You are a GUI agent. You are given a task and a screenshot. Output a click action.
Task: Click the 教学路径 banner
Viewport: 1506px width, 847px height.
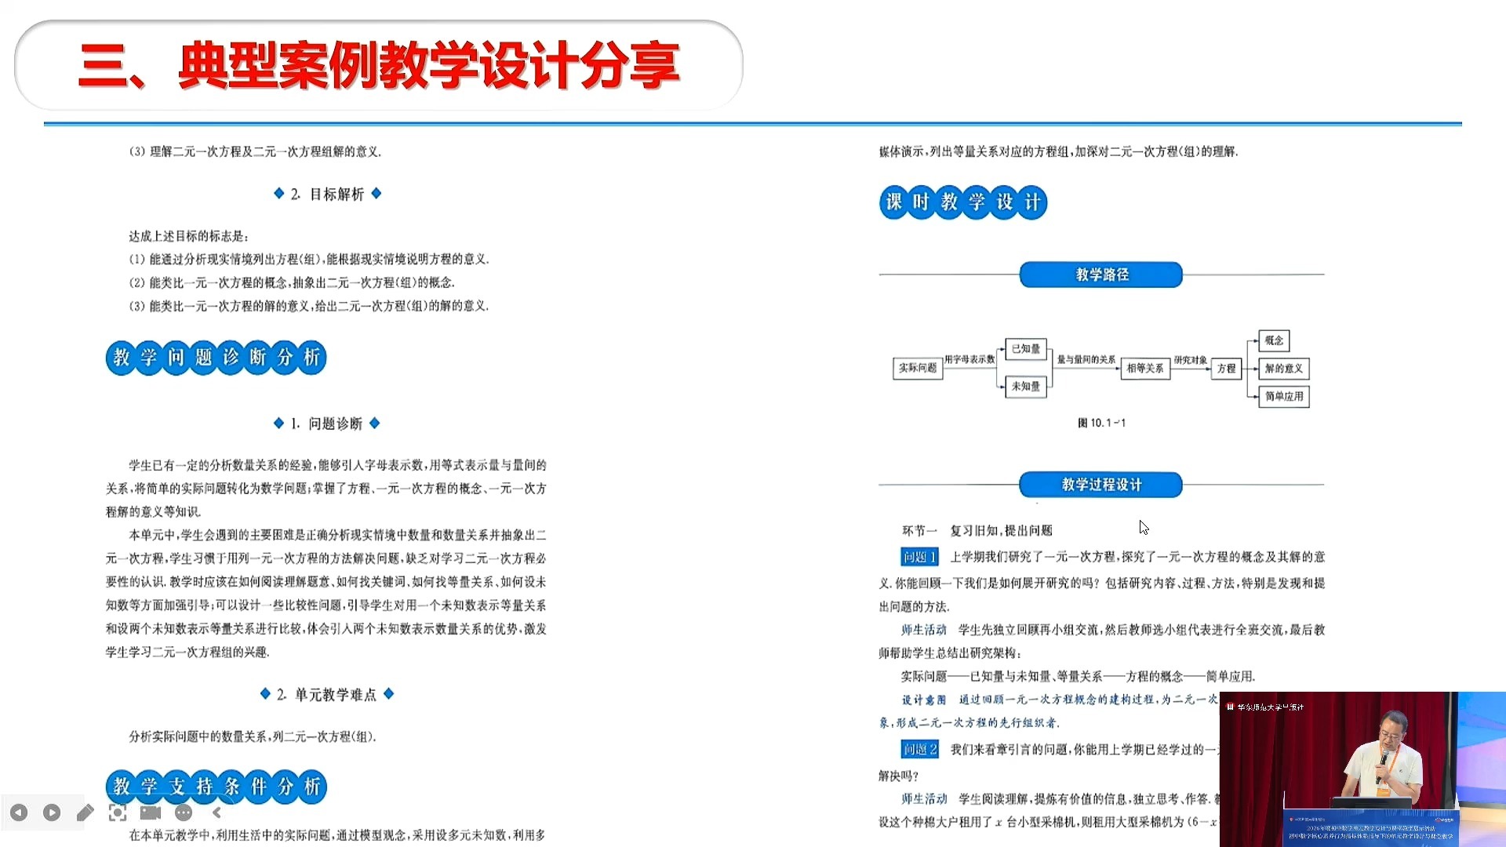(1101, 274)
